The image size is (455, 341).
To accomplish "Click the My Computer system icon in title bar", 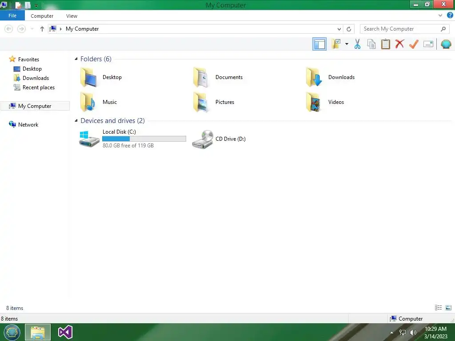I will (x=4, y=4).
